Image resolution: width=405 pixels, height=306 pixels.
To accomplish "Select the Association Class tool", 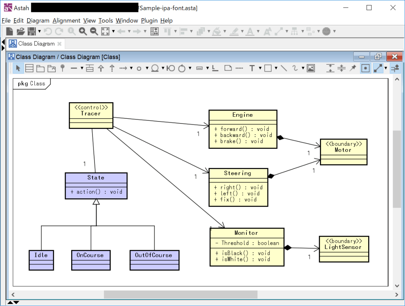I will 90,68.
